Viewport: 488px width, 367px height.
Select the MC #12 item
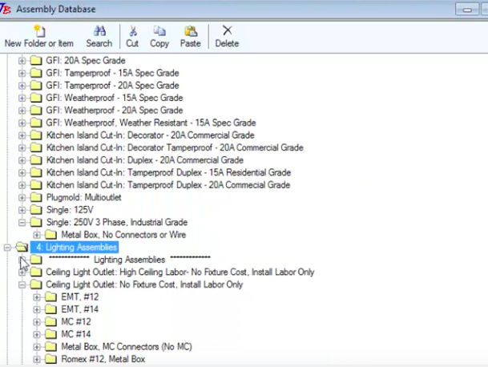(76, 322)
